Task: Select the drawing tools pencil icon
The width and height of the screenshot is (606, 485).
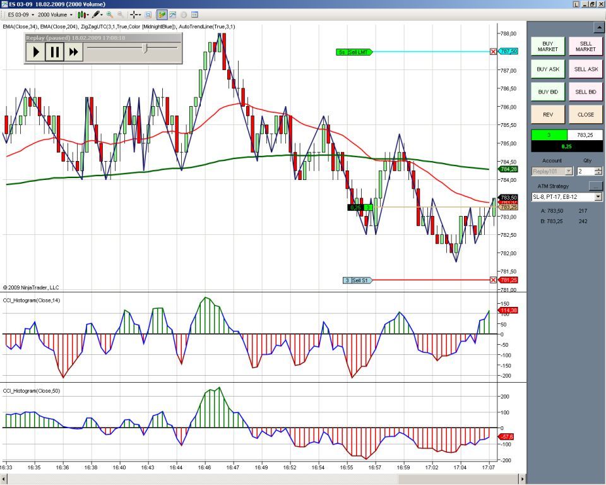Action: point(95,14)
